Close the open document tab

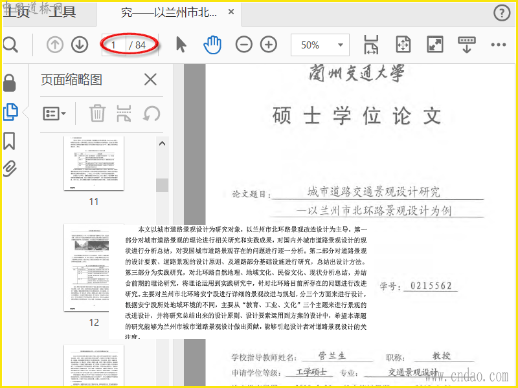click(231, 12)
